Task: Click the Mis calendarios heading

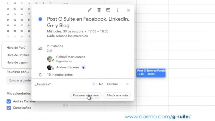Action: [x=19, y=94]
